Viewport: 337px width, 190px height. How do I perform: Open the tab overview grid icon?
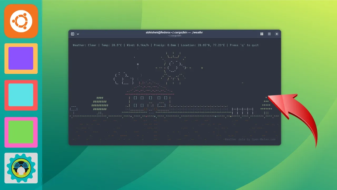point(262,34)
